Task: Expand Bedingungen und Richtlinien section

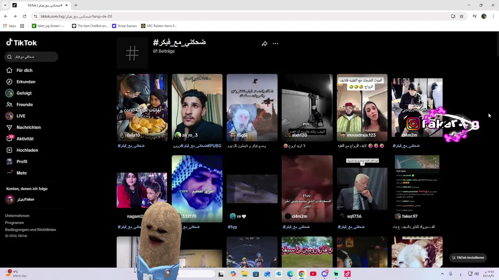Action: 30,229
